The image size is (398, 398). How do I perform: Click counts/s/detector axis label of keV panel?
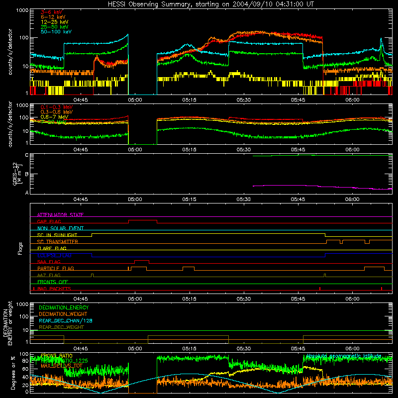point(10,52)
